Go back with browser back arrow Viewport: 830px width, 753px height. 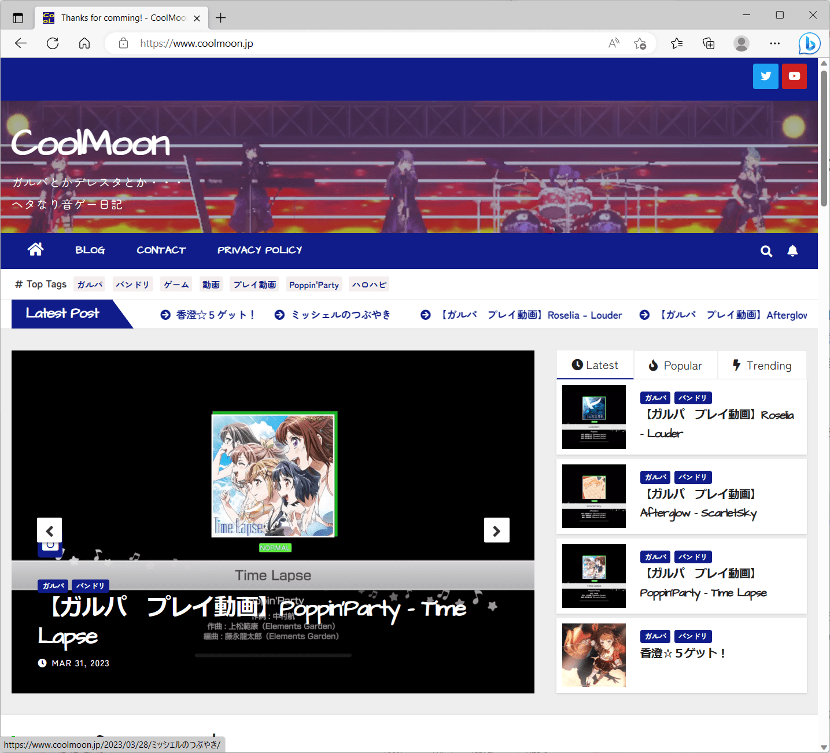click(x=21, y=43)
